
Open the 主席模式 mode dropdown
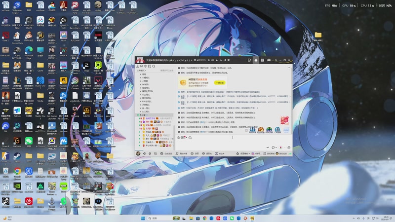click(141, 71)
